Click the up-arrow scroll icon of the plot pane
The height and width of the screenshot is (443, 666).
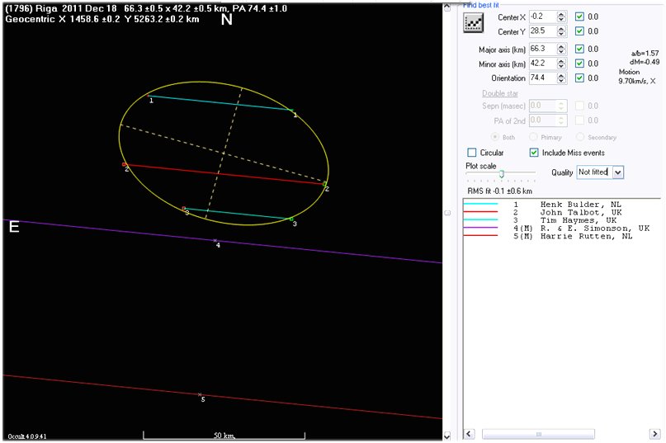[446, 7]
